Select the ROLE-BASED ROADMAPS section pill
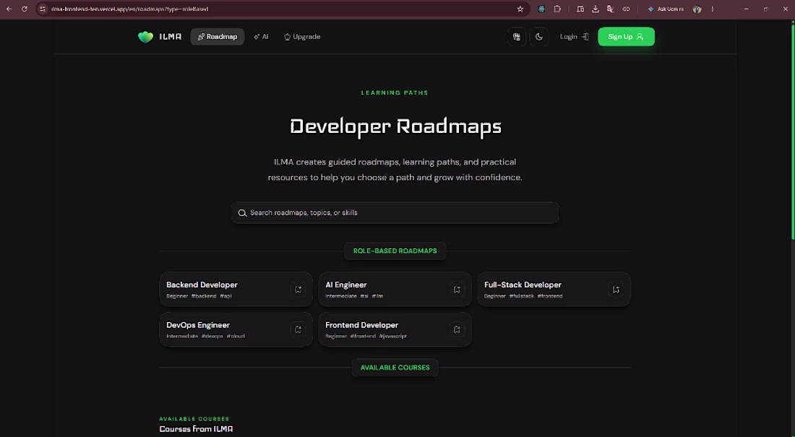Screen dimensions: 795x437 pos(395,251)
